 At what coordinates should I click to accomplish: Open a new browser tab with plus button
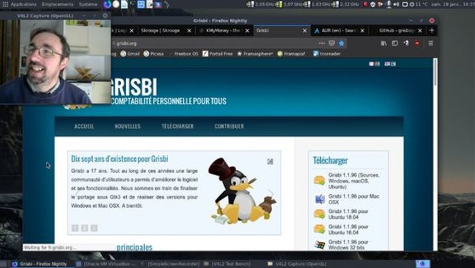click(x=431, y=31)
